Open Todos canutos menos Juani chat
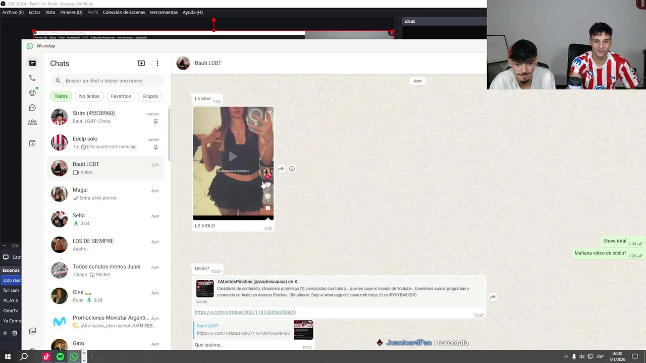This screenshot has width=646, height=363. 106,270
